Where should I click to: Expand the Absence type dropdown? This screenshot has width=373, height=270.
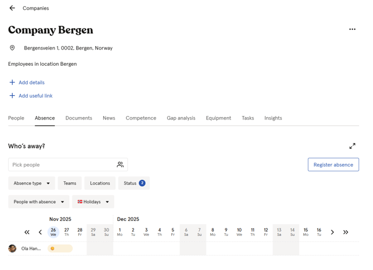click(32, 183)
